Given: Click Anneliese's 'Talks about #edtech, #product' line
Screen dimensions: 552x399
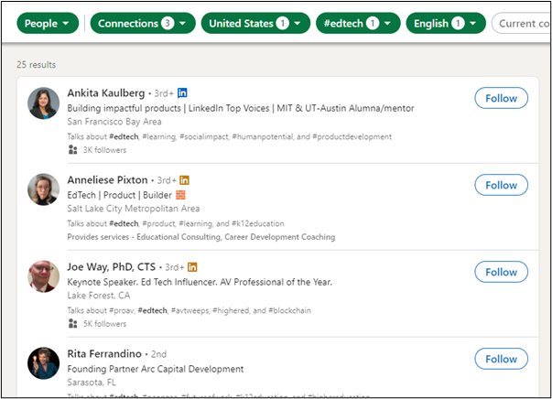Looking at the screenshot, I should [176, 224].
